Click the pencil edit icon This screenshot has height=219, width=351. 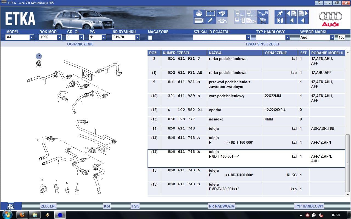pos(210,21)
